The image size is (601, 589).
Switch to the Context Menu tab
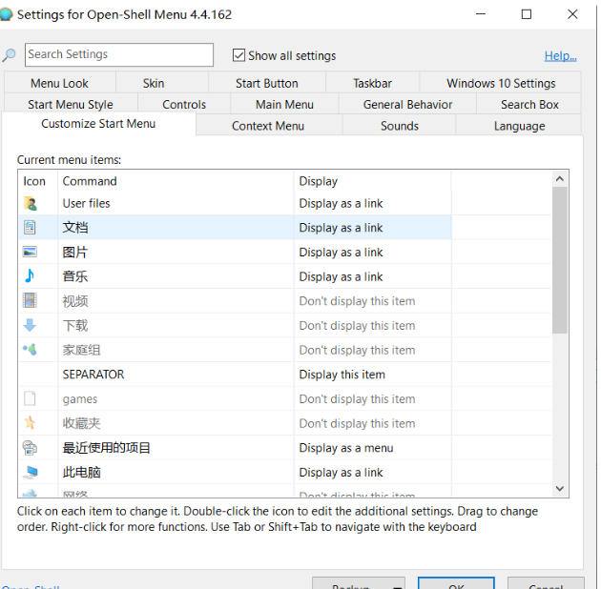click(x=268, y=126)
